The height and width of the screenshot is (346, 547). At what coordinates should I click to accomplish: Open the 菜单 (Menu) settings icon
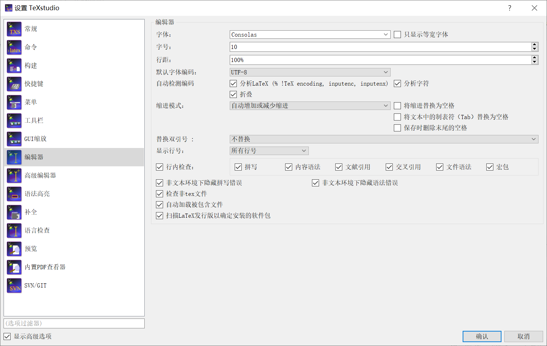tap(14, 102)
